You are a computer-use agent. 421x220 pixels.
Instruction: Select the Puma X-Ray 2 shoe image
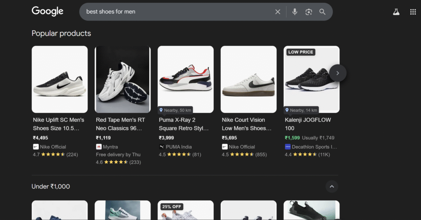point(185,79)
